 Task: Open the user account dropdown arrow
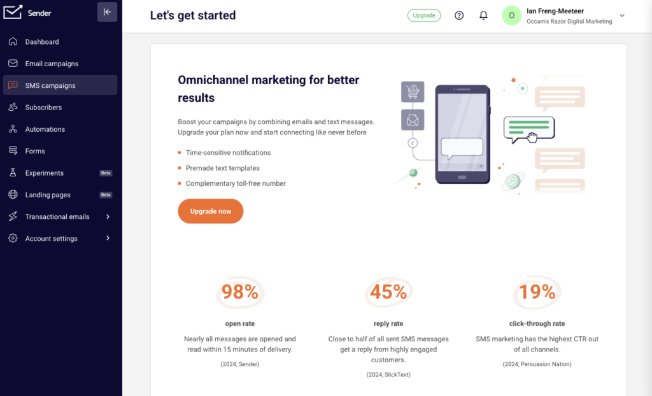click(x=622, y=15)
